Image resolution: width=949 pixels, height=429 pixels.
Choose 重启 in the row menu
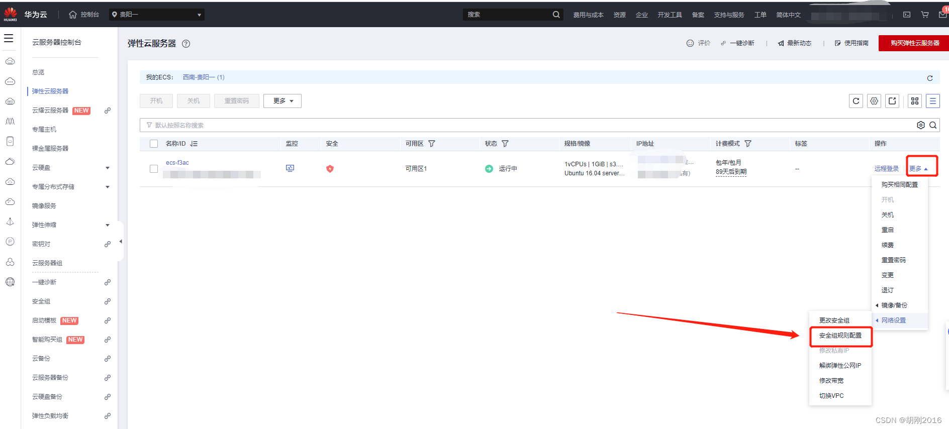tap(888, 230)
